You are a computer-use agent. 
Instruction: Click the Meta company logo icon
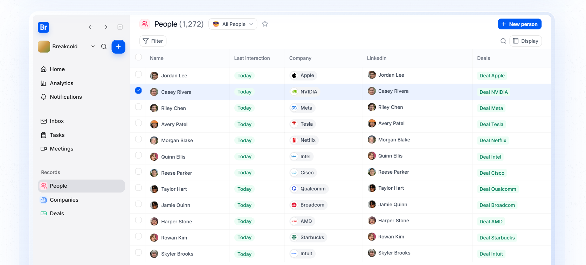pyautogui.click(x=294, y=108)
